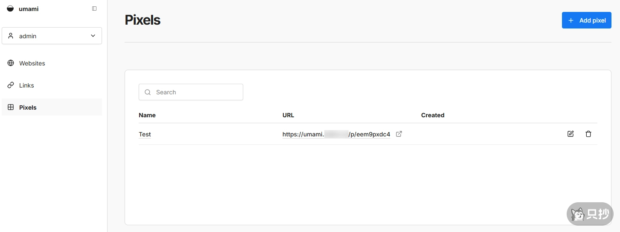The image size is (620, 232).
Task: Click the husky watermark badge
Action: coord(590,214)
